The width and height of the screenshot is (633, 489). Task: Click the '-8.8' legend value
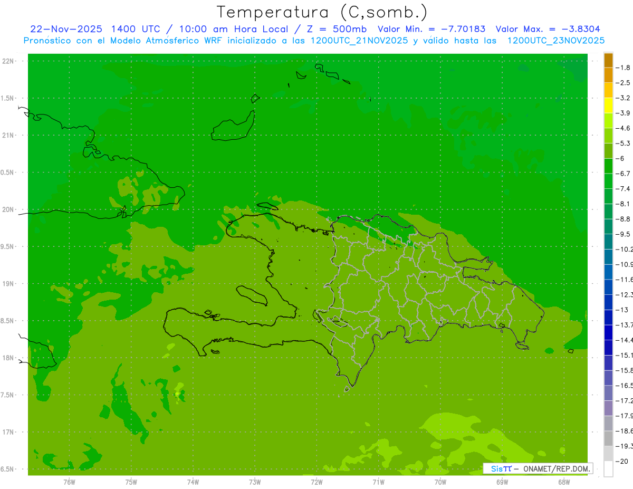click(x=623, y=219)
